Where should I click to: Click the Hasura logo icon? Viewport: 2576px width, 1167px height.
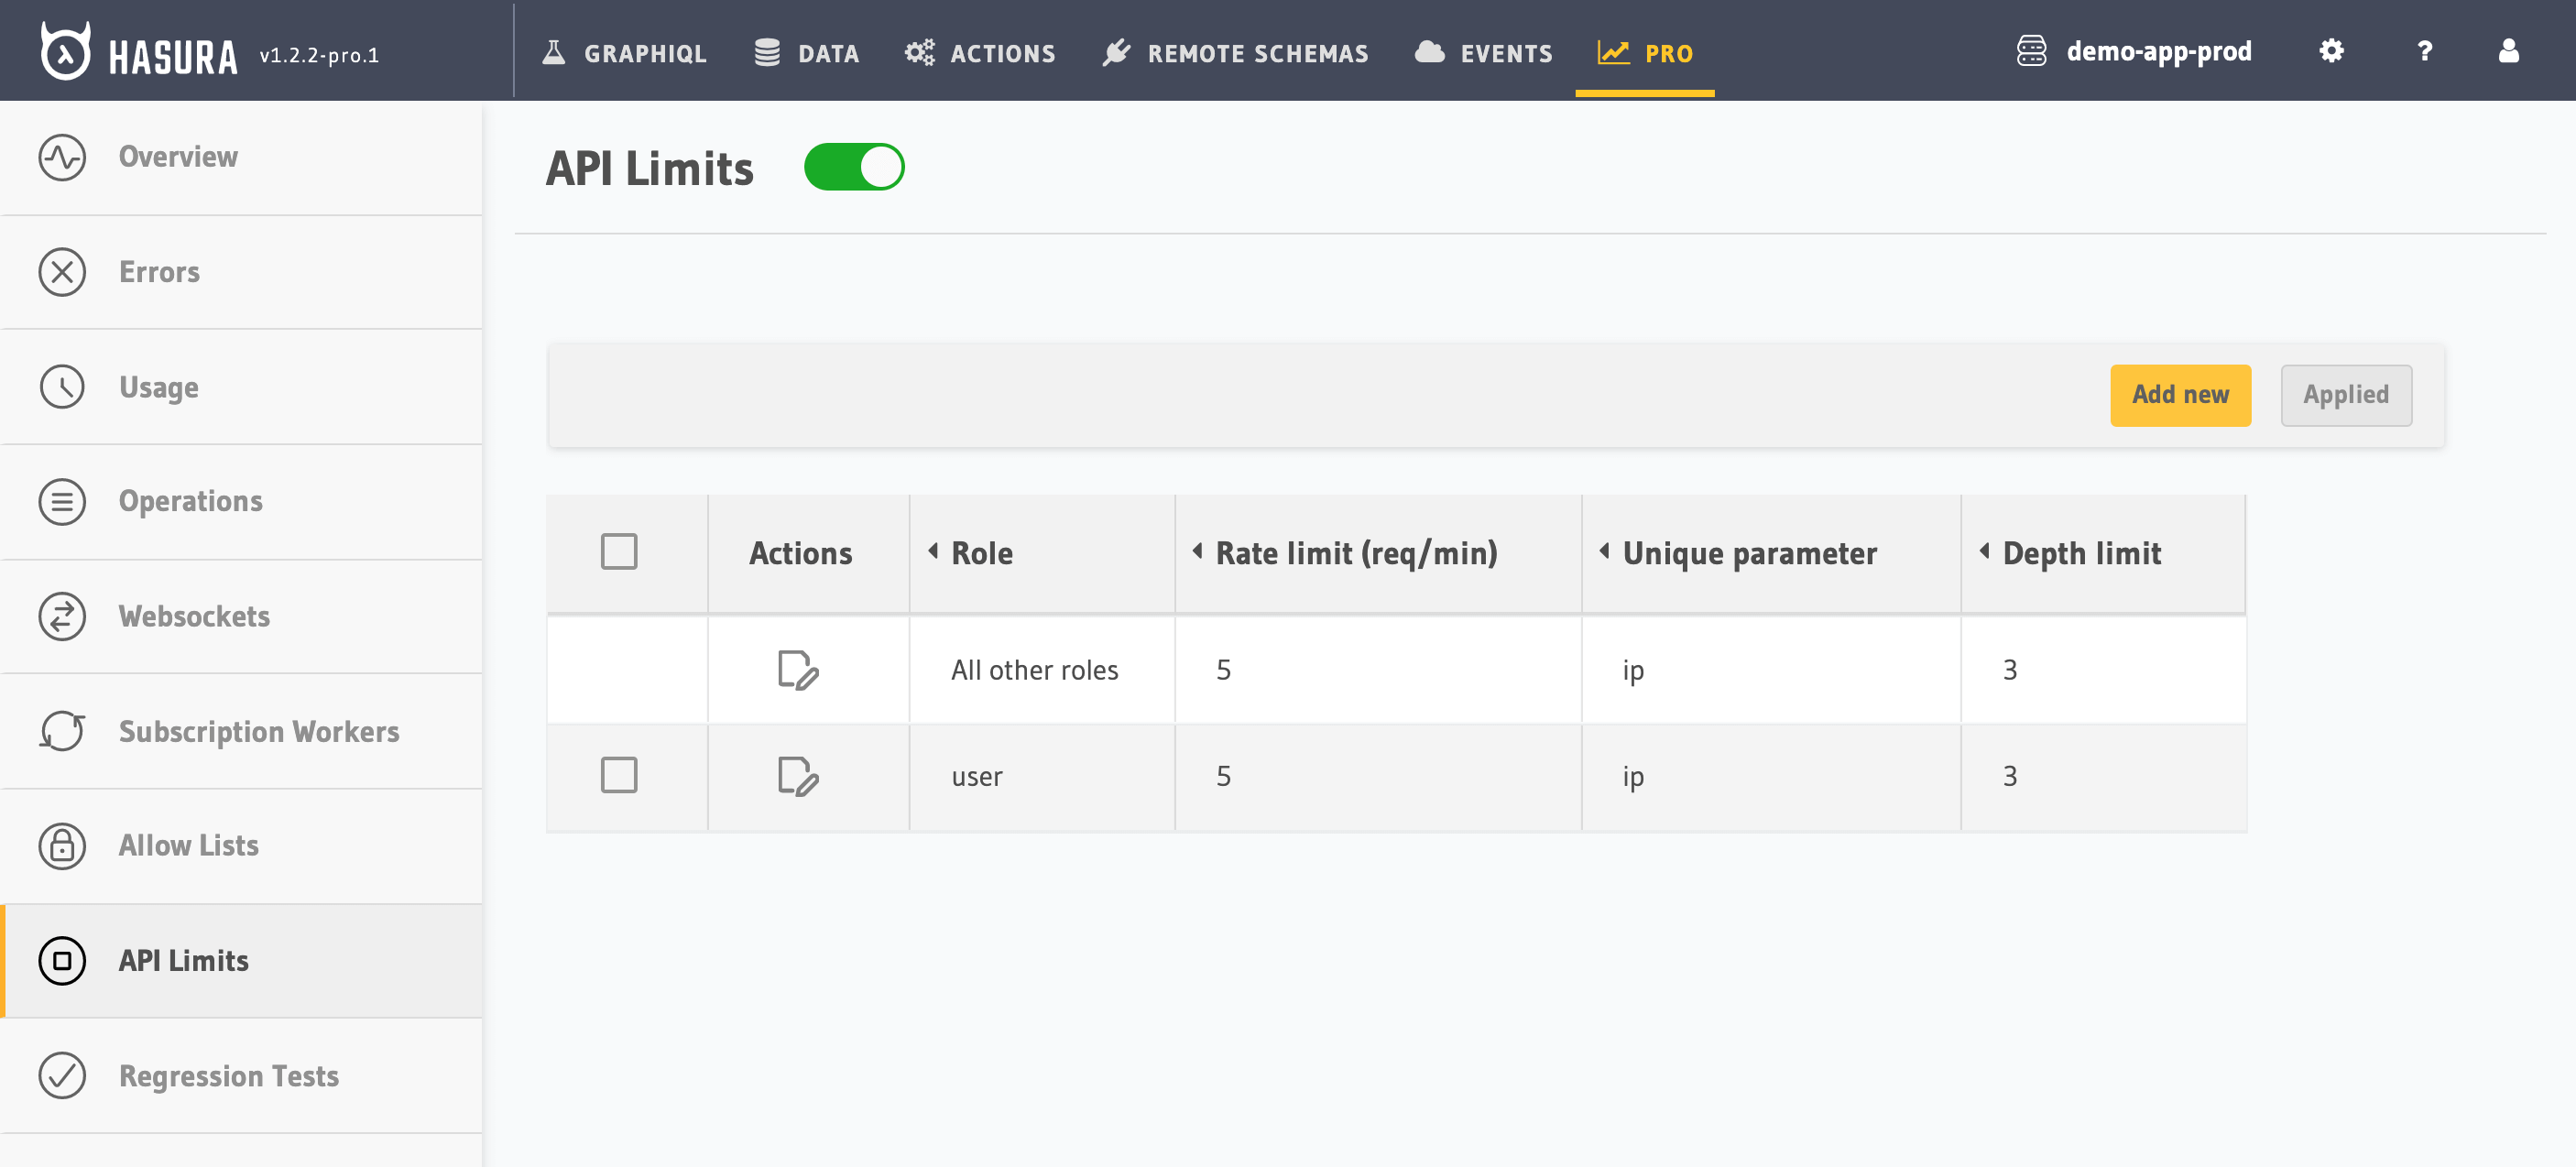pos(66,51)
